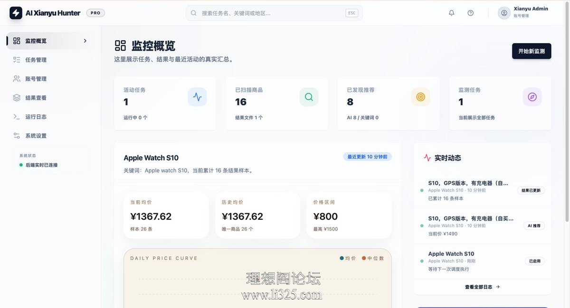570x308 pixels.
Task: Click the 系统设置 sliders icon
Action: pos(17,136)
